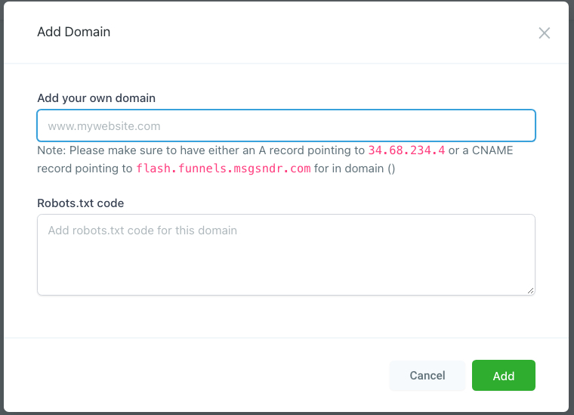
Task: Click "record pointing to" on second note line
Action: (x=85, y=169)
